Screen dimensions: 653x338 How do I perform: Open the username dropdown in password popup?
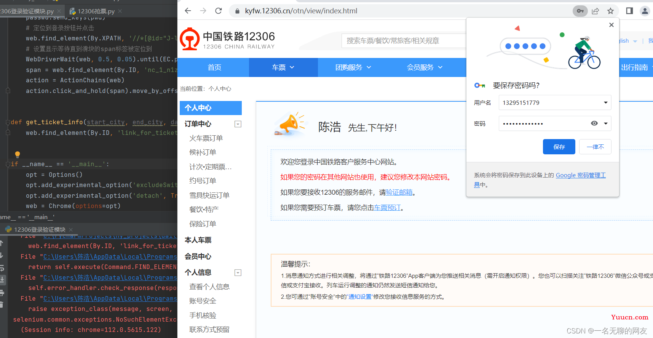pos(605,103)
